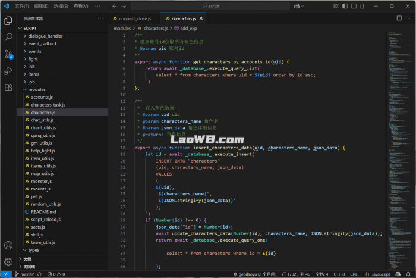Expand the Timeline section
This screenshot has width=416, height=278.
tap(62, 267)
